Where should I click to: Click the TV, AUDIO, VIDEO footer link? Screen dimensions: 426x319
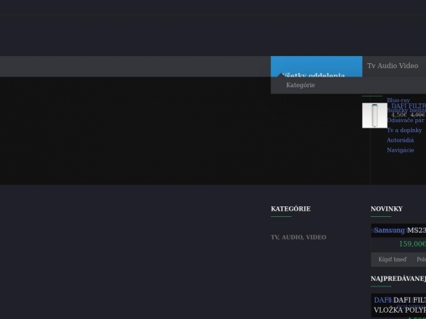tap(298, 237)
